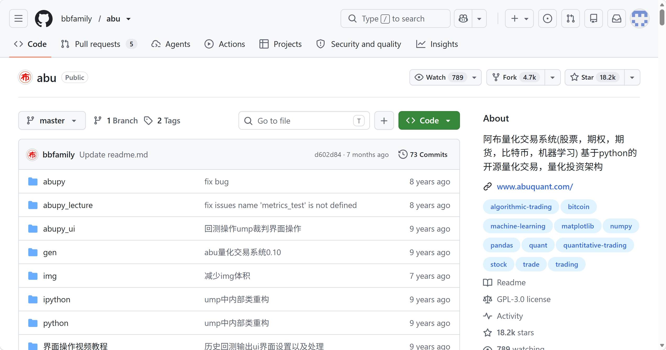Focus the Type / to search field
666x350 pixels.
coord(395,19)
